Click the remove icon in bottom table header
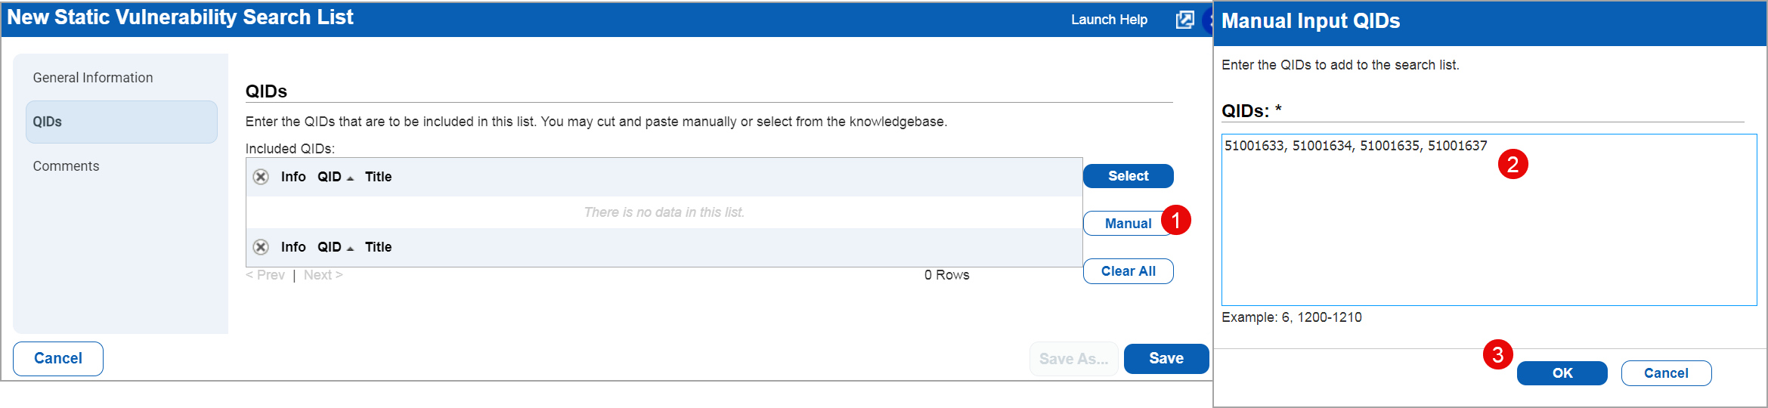This screenshot has height=408, width=1768. coord(261,247)
